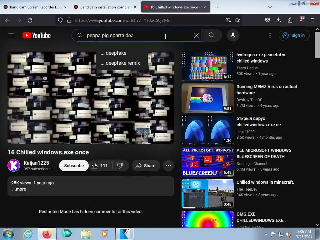Viewport: 320px width, 240px height.
Task: Open the YouTube guide hamburger menu
Action: 11,35
